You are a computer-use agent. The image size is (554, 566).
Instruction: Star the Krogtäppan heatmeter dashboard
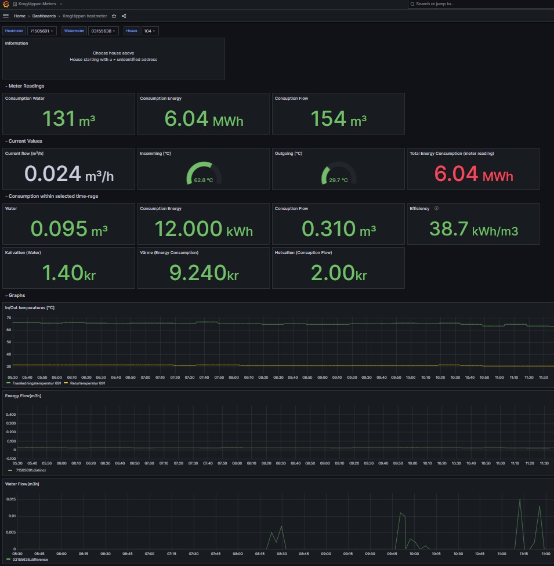click(114, 16)
